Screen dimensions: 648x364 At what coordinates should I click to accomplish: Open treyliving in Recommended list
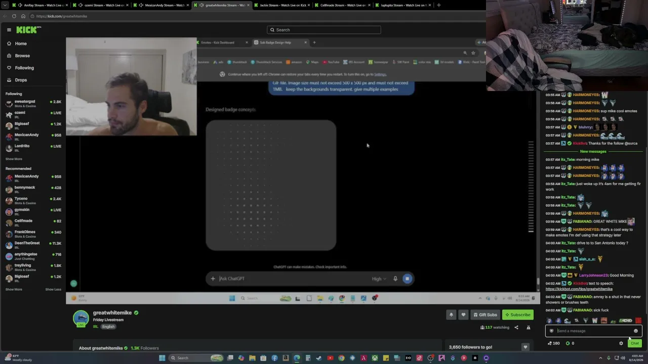click(x=33, y=267)
